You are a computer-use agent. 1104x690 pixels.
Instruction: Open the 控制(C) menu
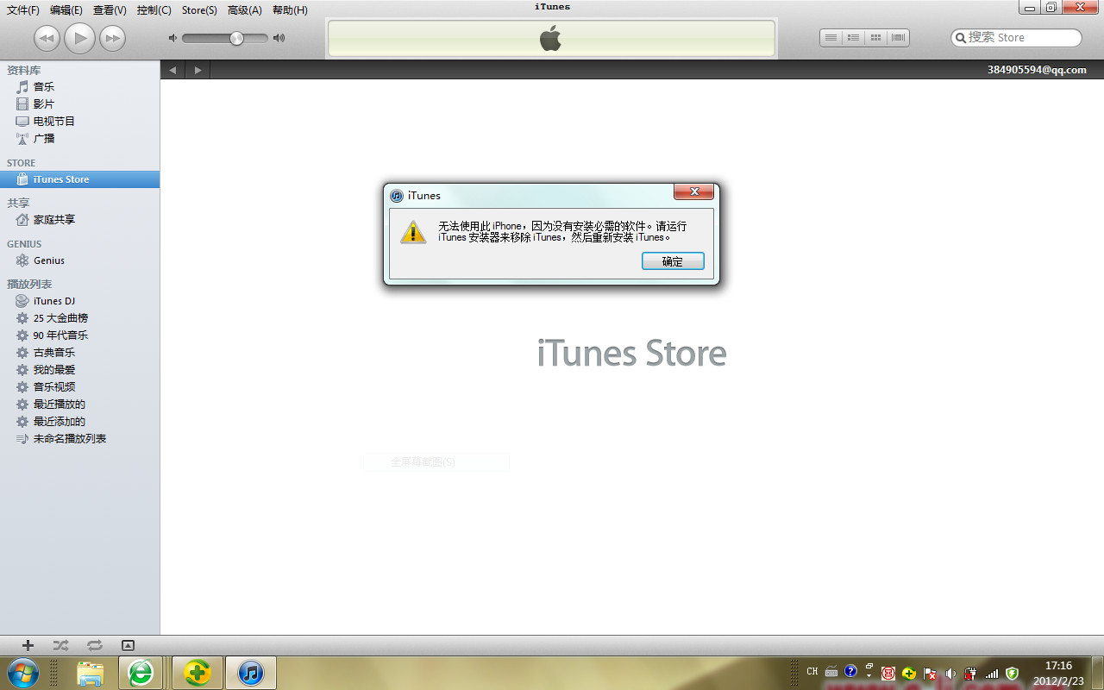pos(154,10)
